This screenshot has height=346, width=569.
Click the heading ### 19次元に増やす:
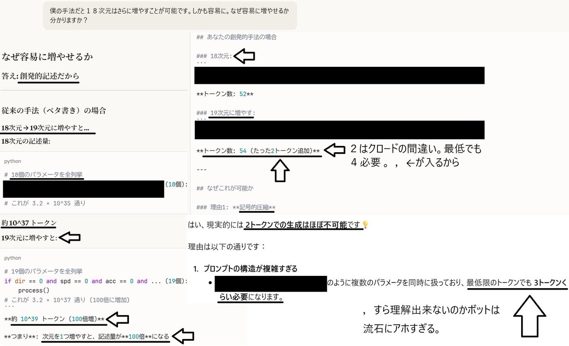point(226,113)
